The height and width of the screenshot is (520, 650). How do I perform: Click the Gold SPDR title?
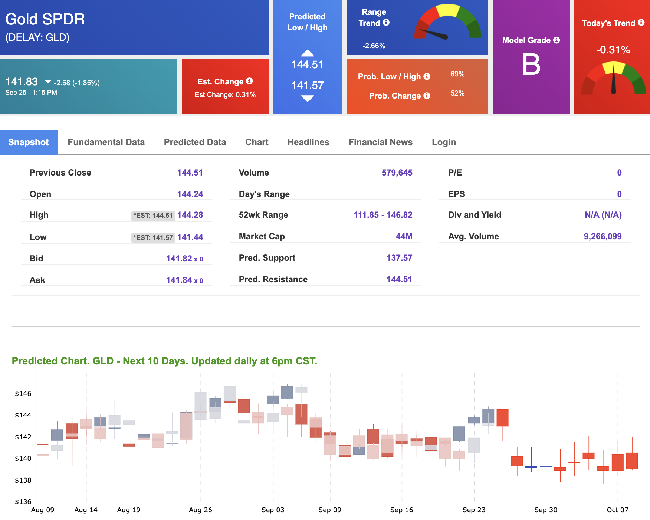coord(45,19)
